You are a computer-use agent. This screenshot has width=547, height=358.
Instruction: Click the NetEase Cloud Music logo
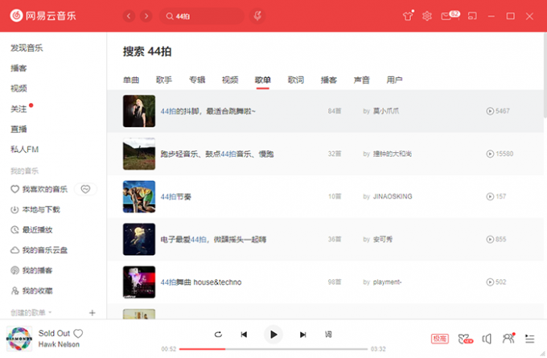coord(43,16)
